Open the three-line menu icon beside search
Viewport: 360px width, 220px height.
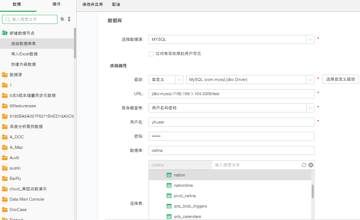click(69, 19)
